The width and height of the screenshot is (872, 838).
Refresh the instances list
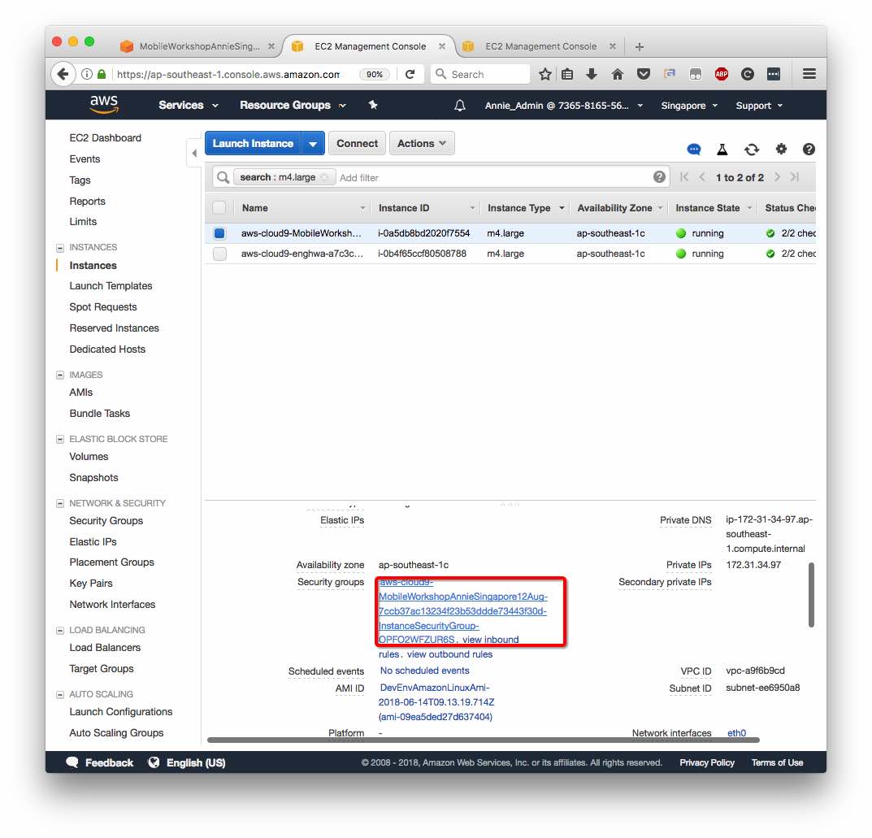(752, 149)
